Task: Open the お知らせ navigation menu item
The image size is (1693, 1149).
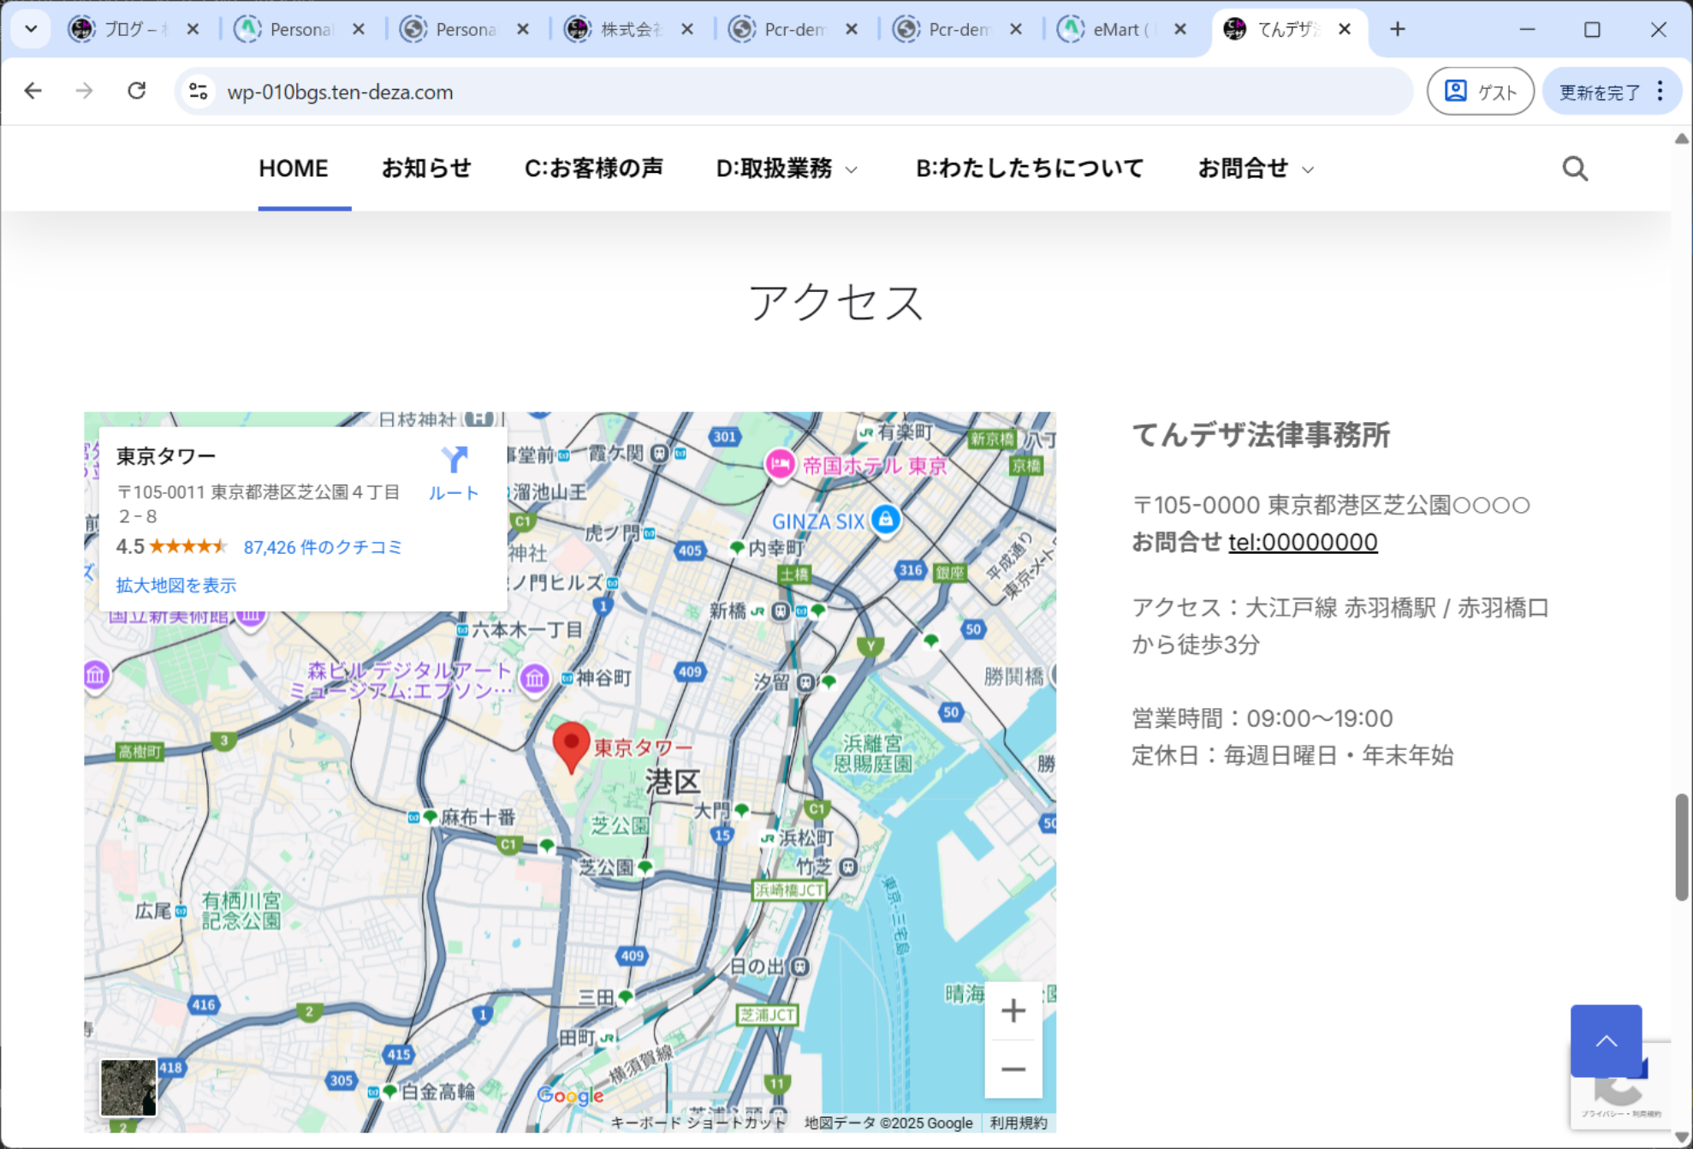Action: [x=426, y=168]
